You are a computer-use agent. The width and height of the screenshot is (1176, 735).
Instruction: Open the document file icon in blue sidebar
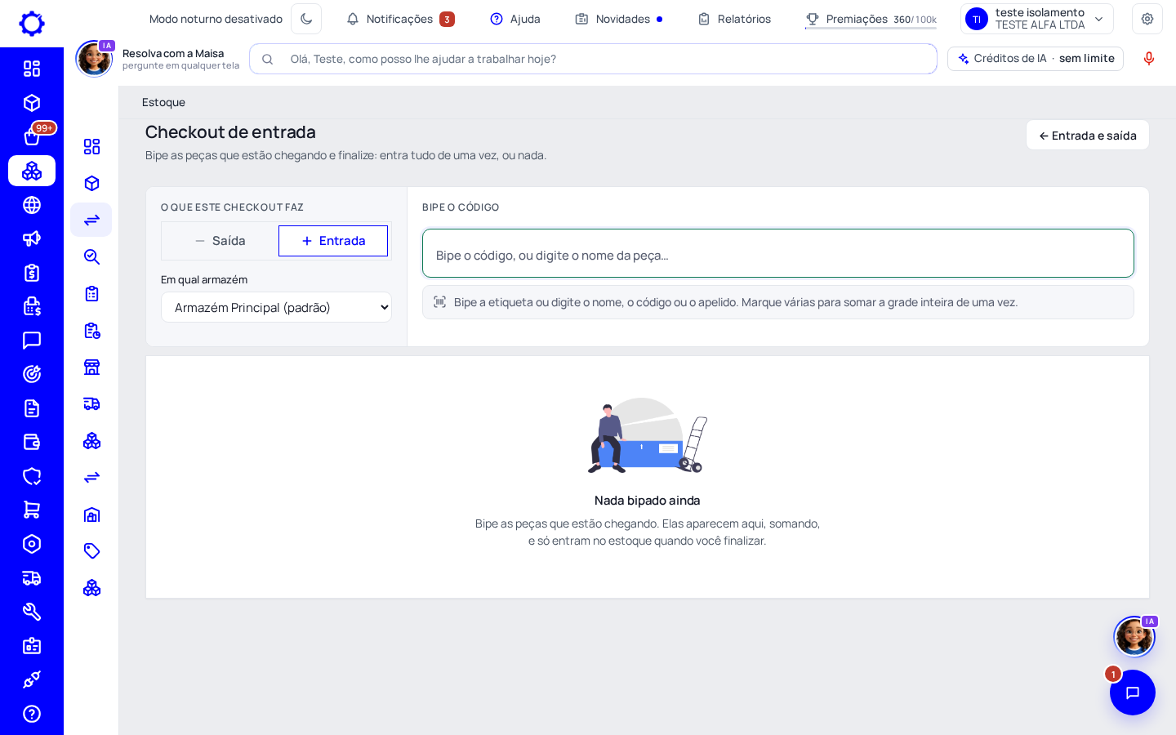pyautogui.click(x=32, y=408)
